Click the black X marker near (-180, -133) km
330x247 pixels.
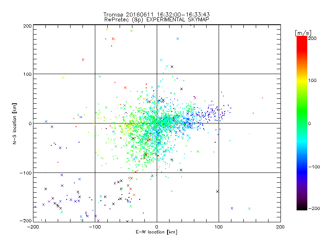click(x=46, y=189)
